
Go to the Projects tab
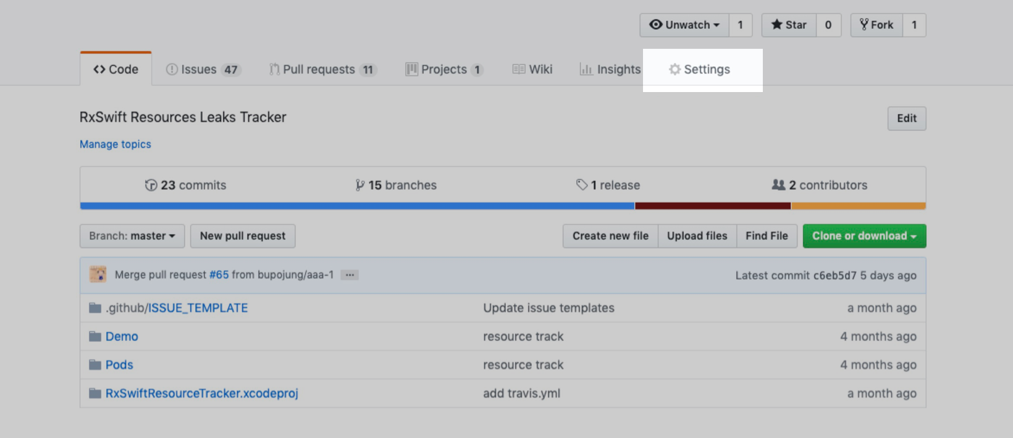pos(444,69)
